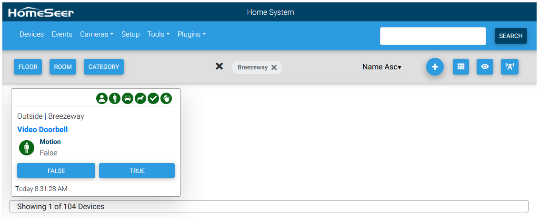Go to the Events page
Image resolution: width=539 pixels, height=220 pixels.
coord(62,34)
